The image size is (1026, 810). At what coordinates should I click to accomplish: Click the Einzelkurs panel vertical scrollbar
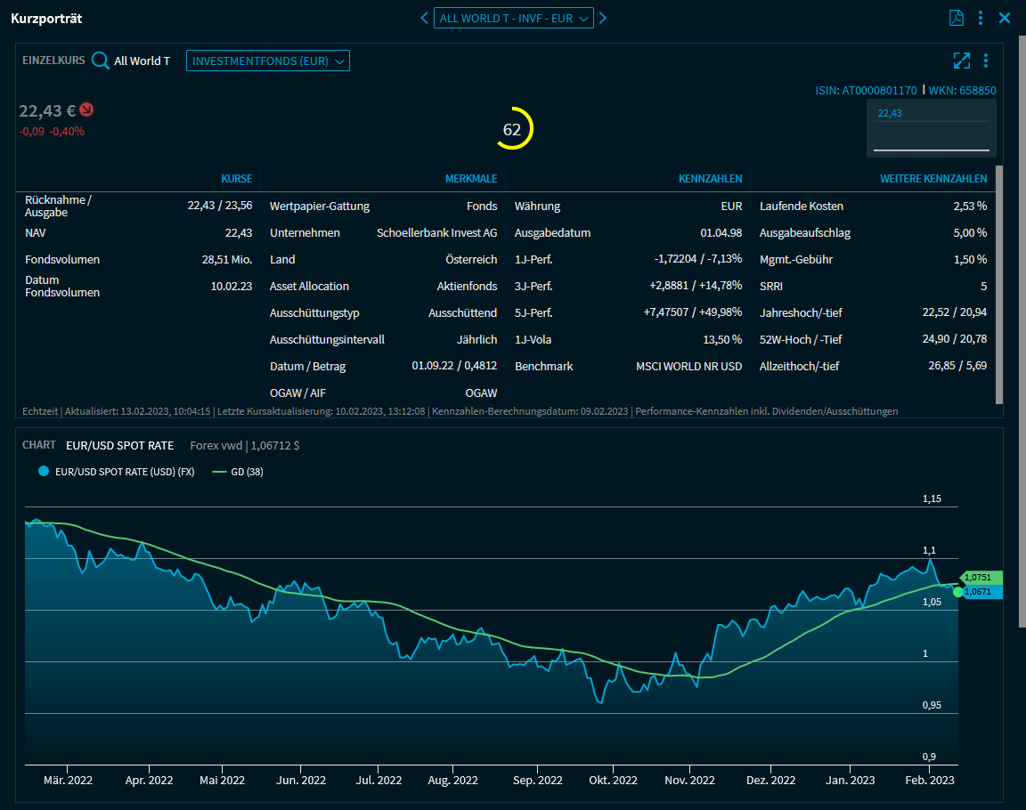(998, 285)
